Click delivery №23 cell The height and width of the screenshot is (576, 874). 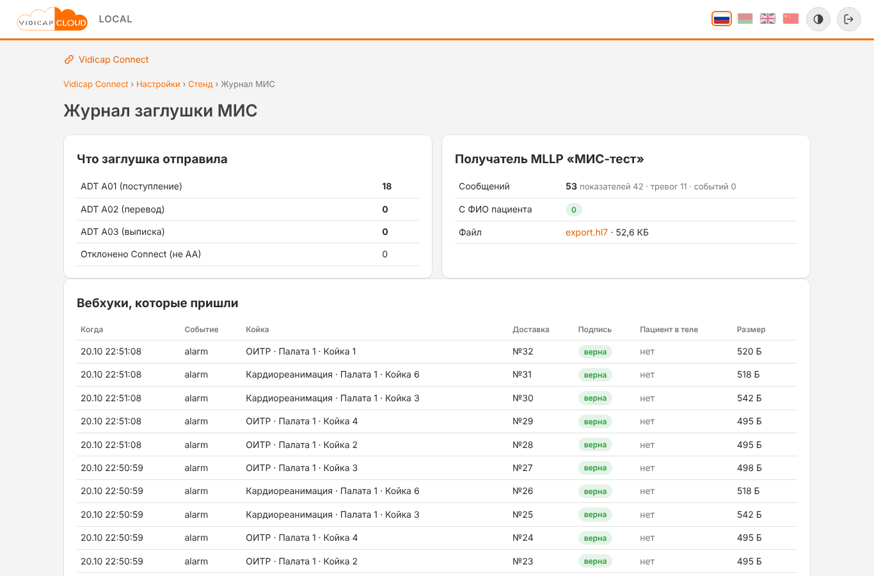point(523,561)
